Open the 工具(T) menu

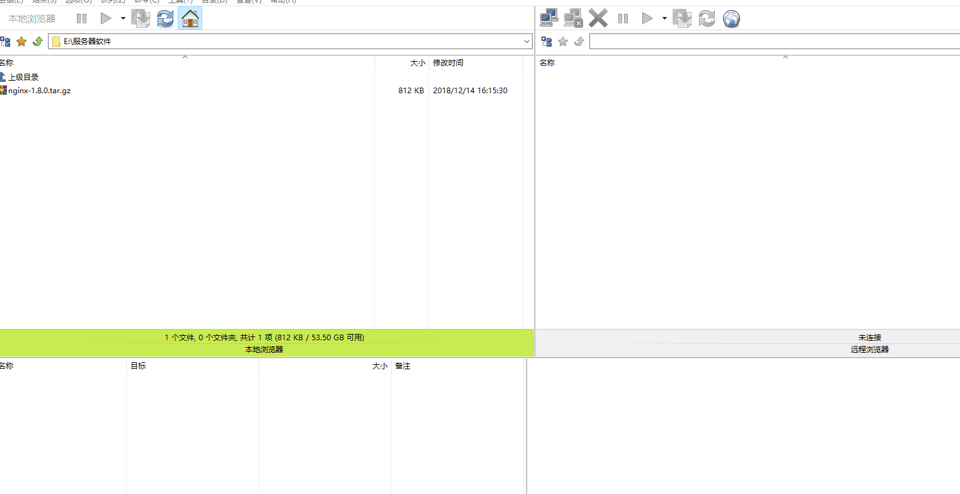click(x=179, y=2)
